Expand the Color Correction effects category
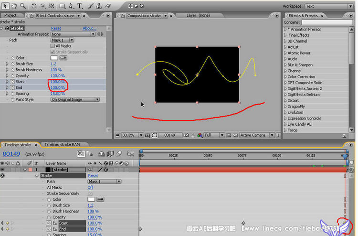Viewport: 358px width, 236px height. 285,77
